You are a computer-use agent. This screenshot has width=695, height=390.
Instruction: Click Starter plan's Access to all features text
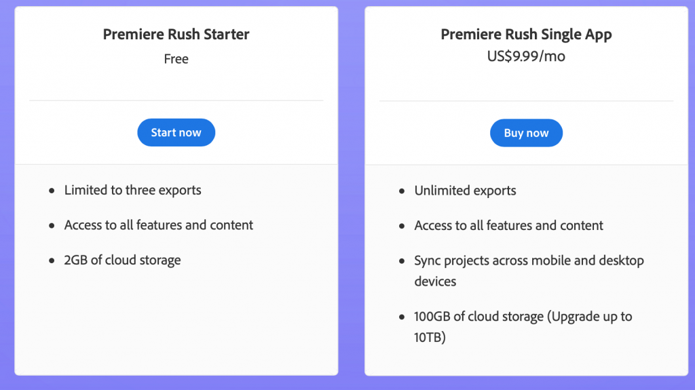pos(159,225)
